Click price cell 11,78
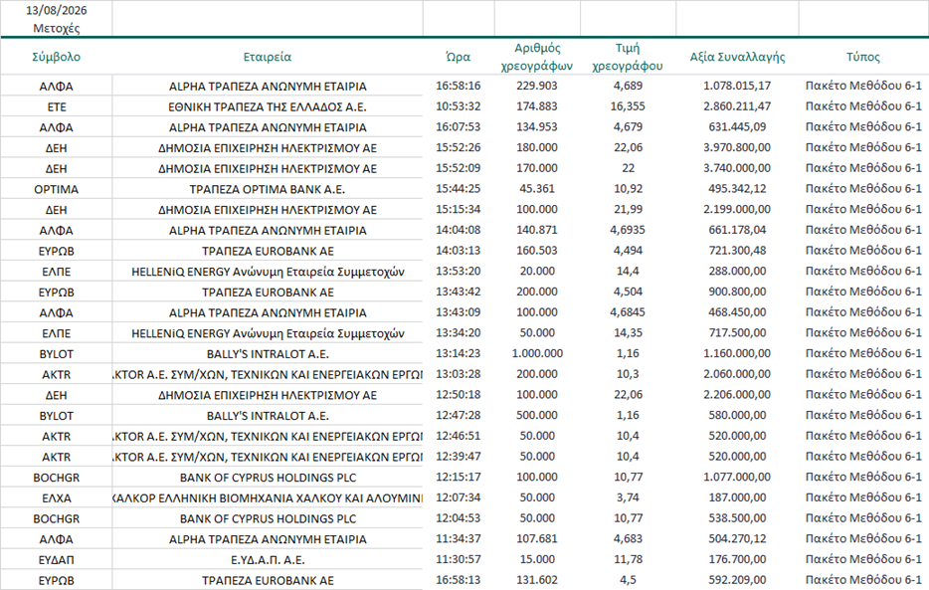The width and height of the screenshot is (929, 590). point(628,559)
